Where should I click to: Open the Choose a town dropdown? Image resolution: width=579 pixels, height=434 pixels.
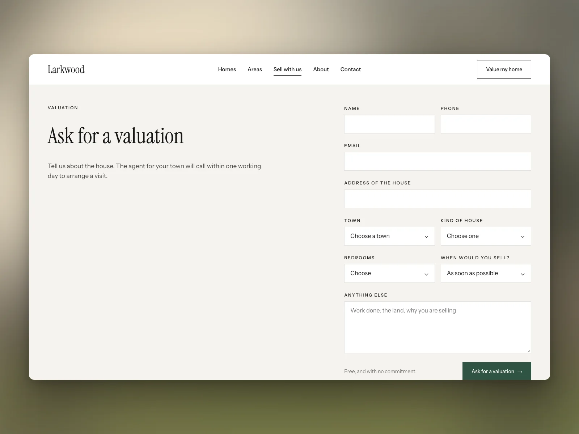(x=389, y=236)
